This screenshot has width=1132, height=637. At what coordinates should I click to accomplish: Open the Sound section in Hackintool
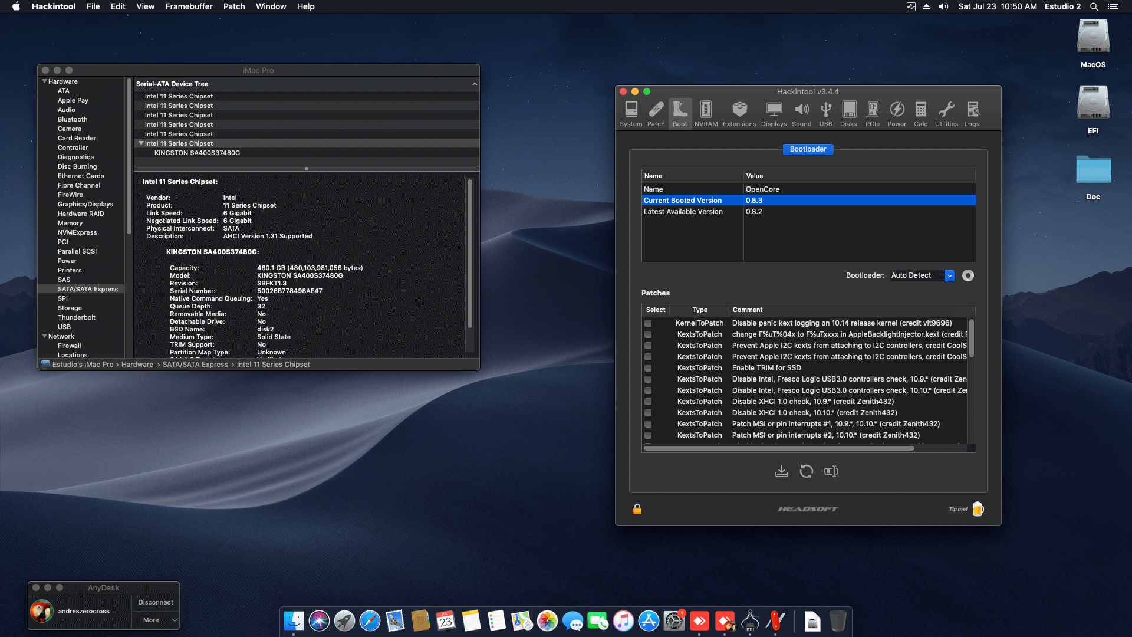coord(801,114)
